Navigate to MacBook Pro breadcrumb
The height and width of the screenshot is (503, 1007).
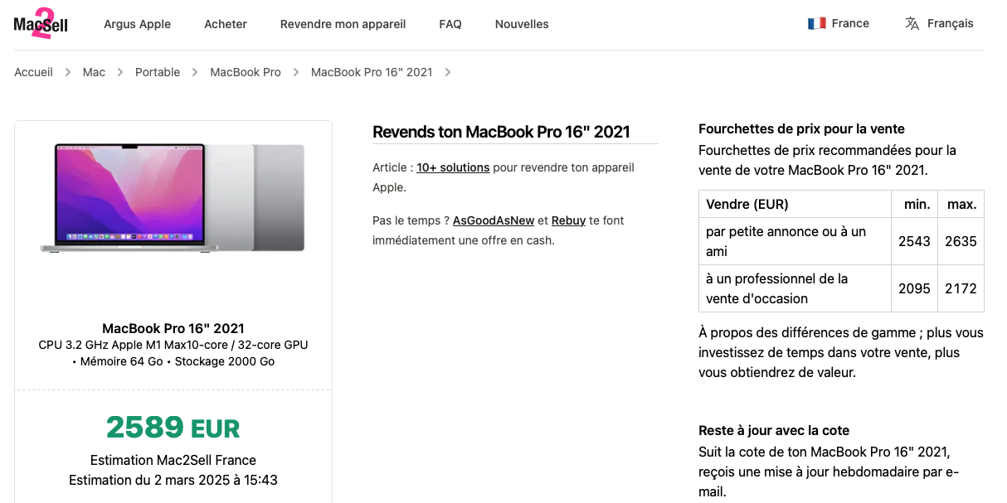coord(246,72)
